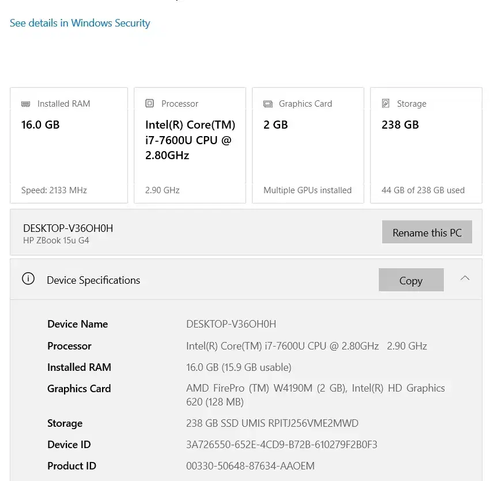Screen dimensions: 490x481
Task: Click the Installed RAM memory icon
Action: [25, 104]
